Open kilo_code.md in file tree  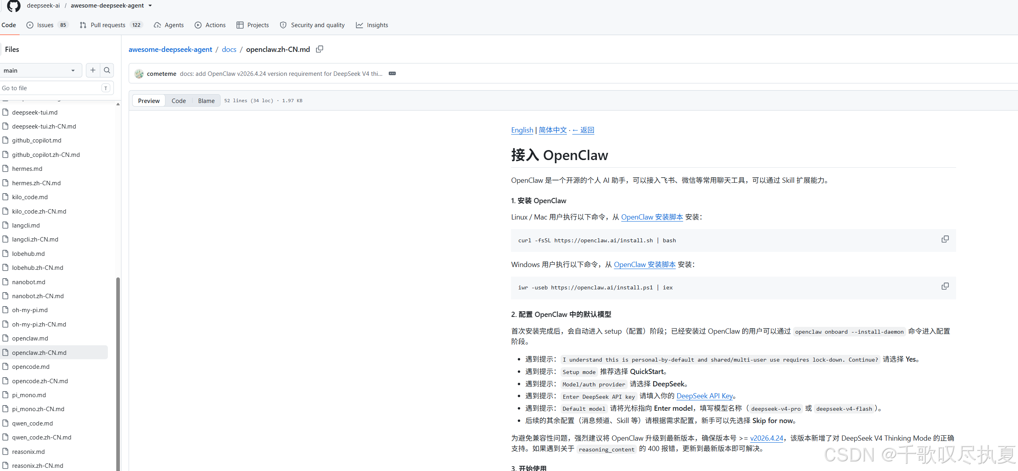[30, 197]
